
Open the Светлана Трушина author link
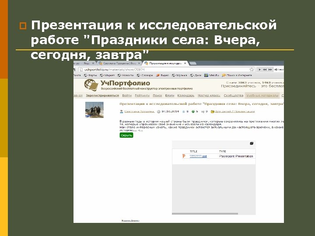click(139, 111)
